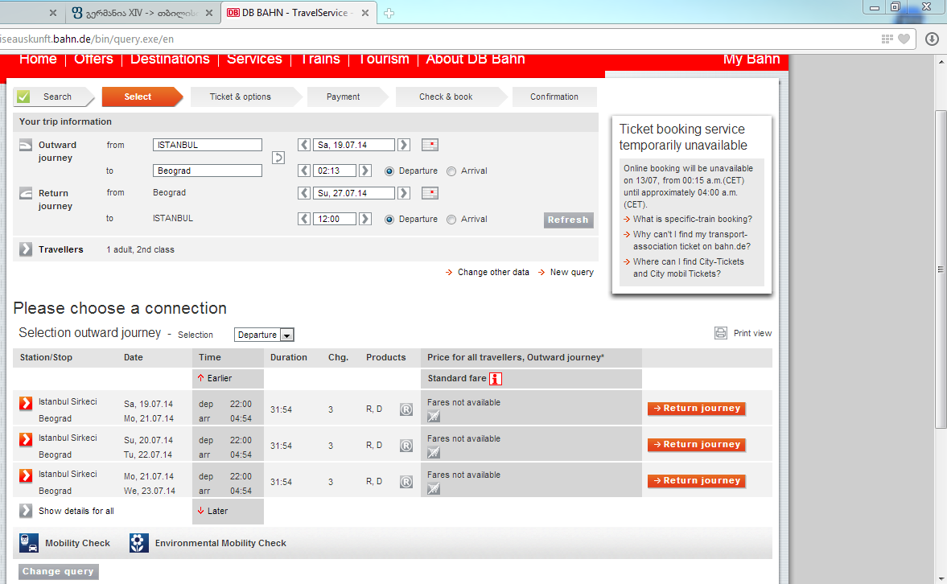Go to next outward date arrow
The width and height of the screenshot is (947, 584).
[x=404, y=145]
